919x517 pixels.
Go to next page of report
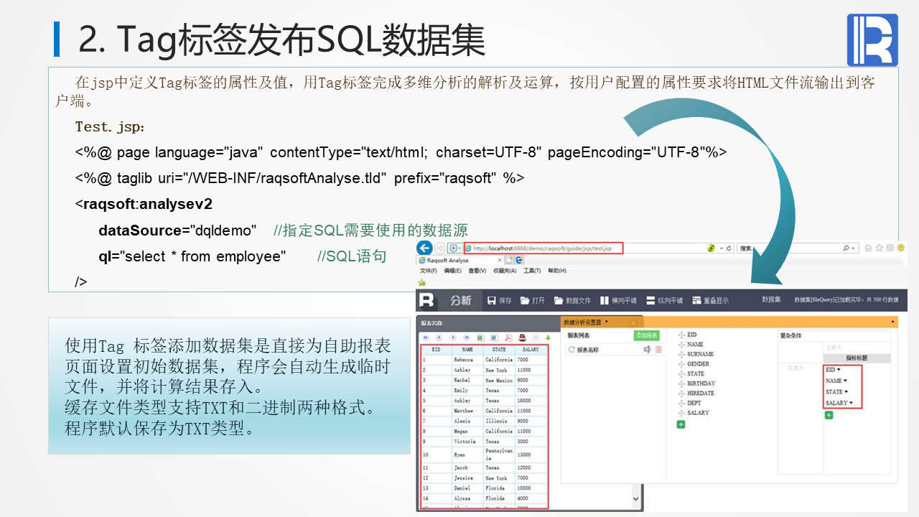click(452, 337)
